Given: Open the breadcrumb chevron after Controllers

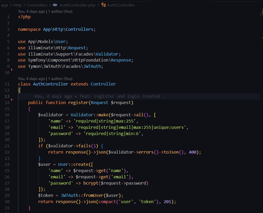Looking at the screenshot, I should coord(49,5).
